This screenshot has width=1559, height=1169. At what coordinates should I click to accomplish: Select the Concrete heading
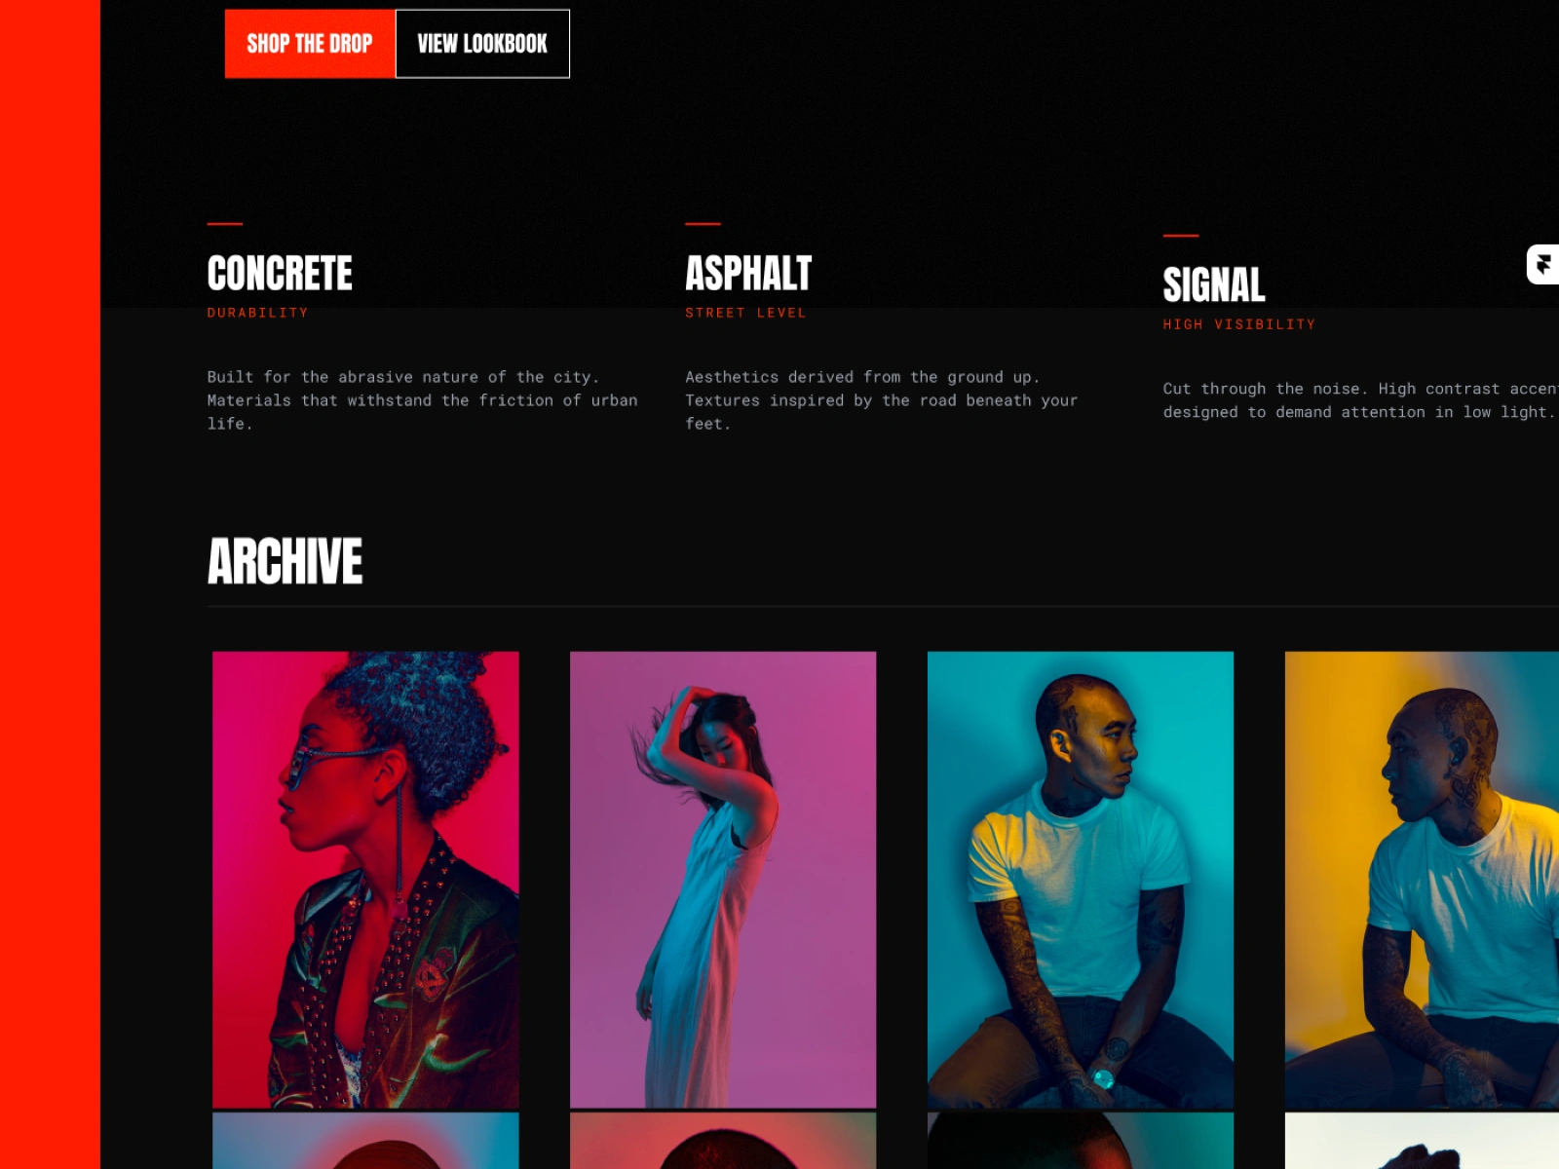point(280,274)
